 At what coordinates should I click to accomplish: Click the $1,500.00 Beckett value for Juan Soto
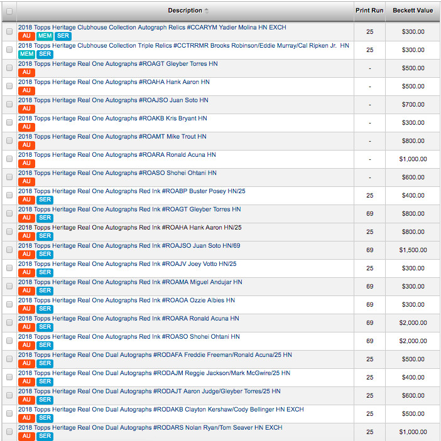click(413, 250)
